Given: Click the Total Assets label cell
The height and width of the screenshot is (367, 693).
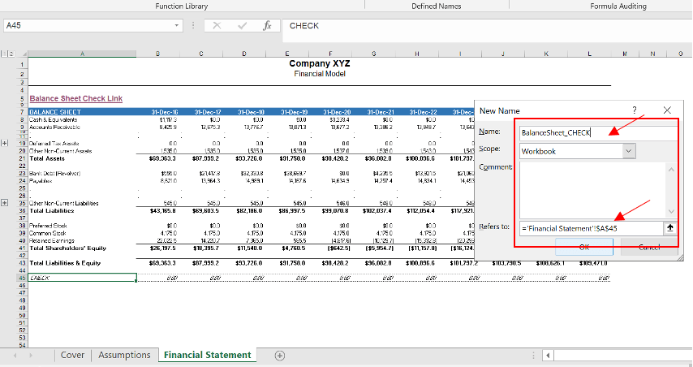Looking at the screenshot, I should coord(47,158).
